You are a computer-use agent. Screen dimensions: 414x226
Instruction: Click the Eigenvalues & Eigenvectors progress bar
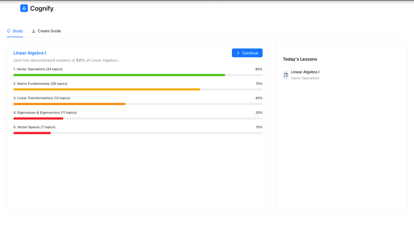click(38, 119)
